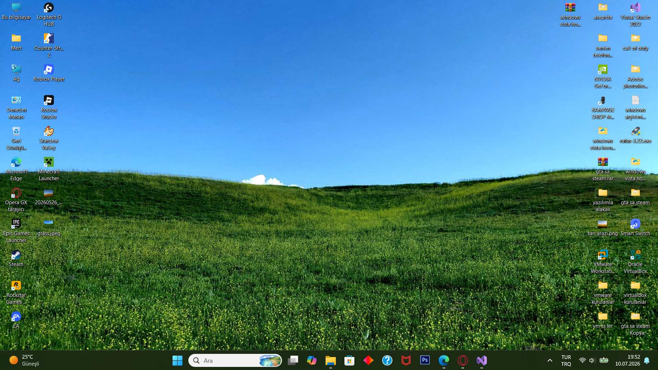Select the NVIDIA GeForce shortcut

(603, 77)
